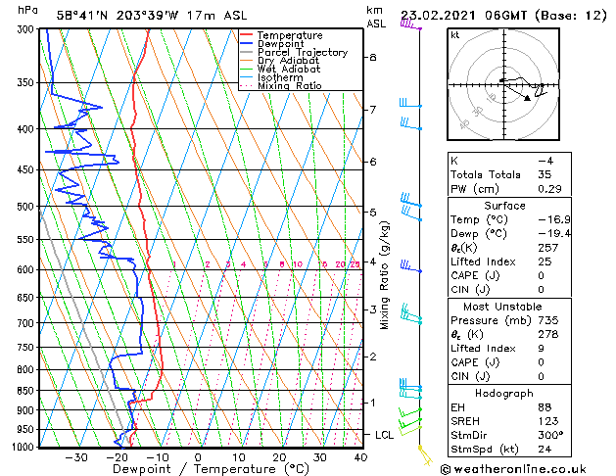The image size is (616, 476).
Task: Click the blue wind barb near 7 km
Action: (410, 103)
